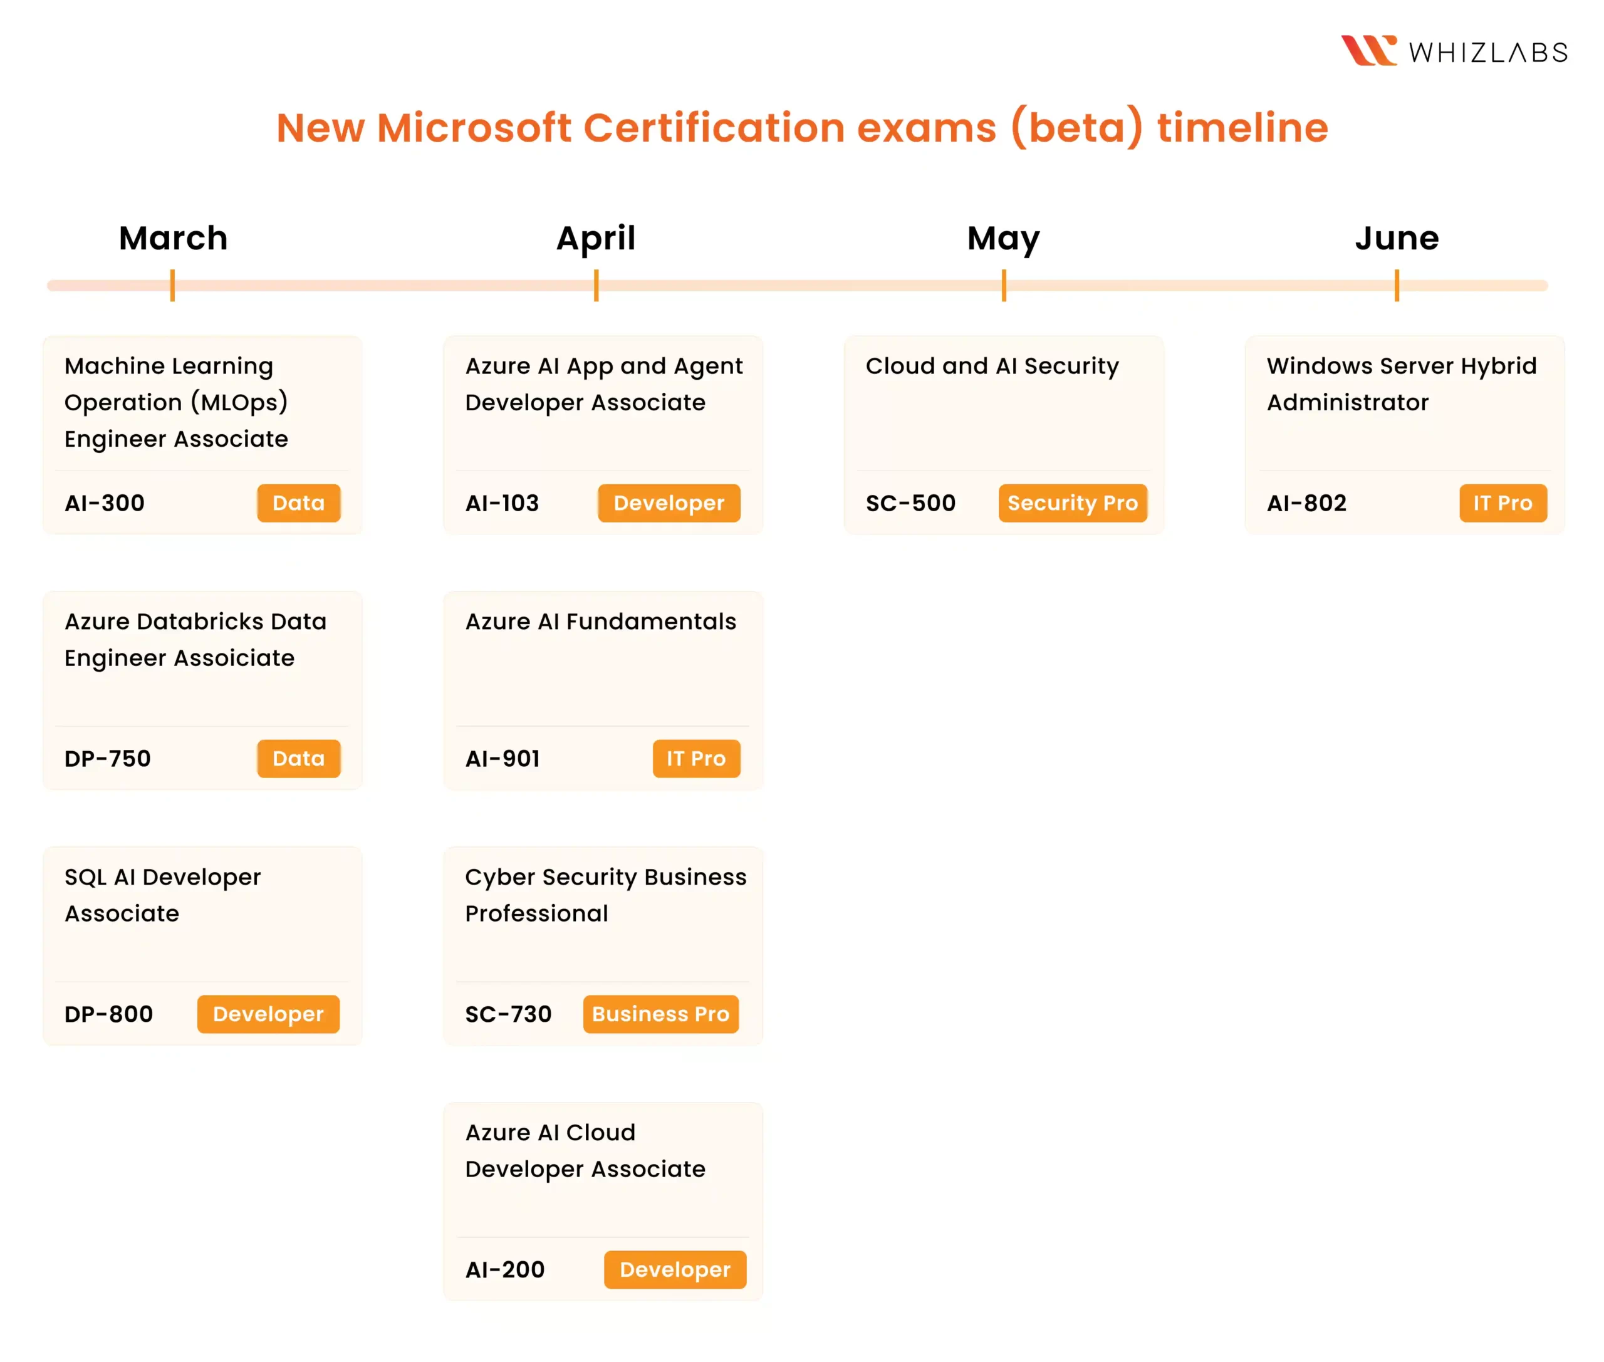Click the Developer badge under AI-200
The height and width of the screenshot is (1362, 1604).
pos(674,1270)
